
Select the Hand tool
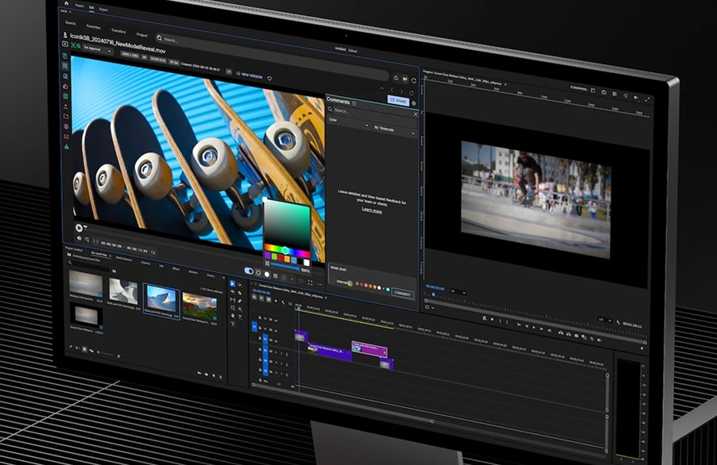pos(232,316)
